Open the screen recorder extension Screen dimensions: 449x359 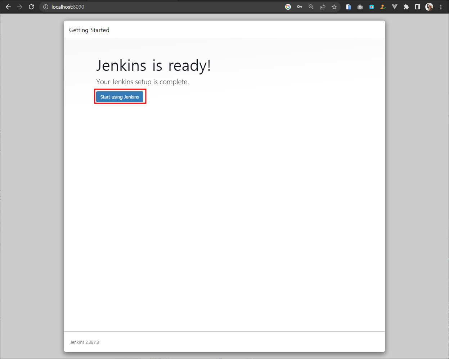[x=372, y=7]
